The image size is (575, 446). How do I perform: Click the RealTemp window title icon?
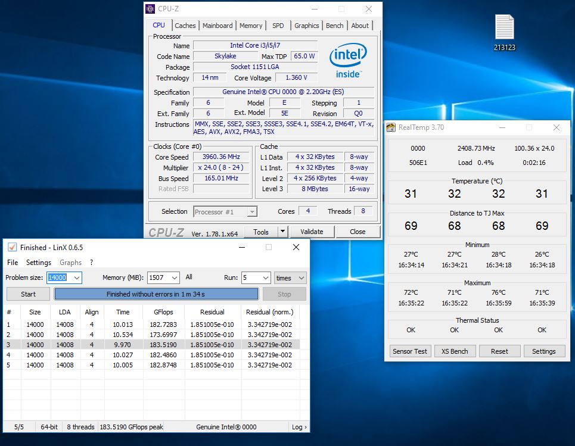391,127
